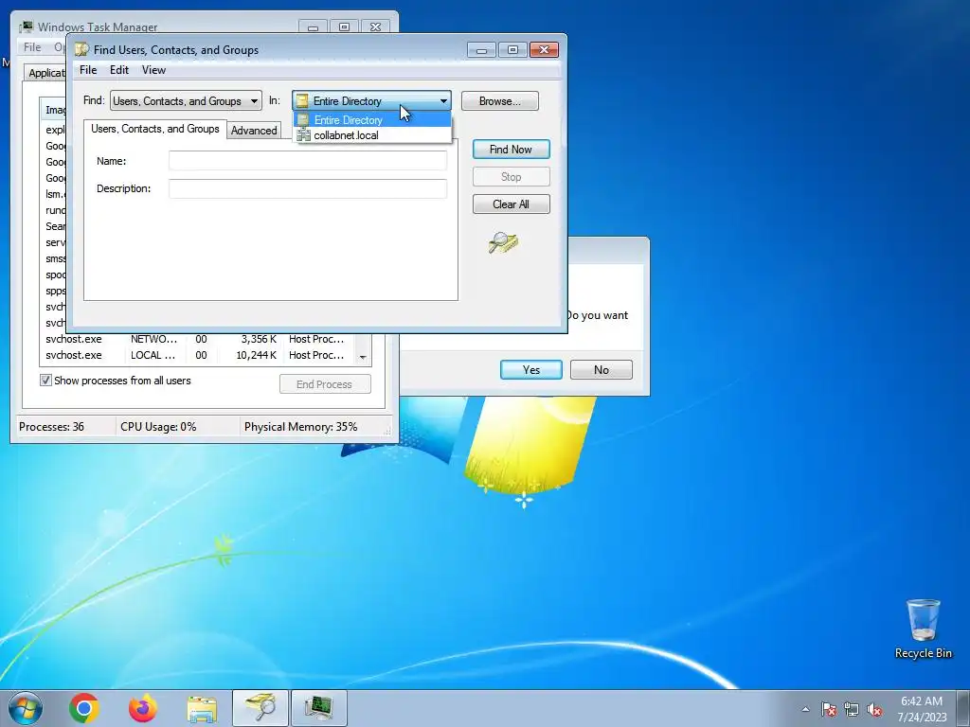The image size is (970, 727).
Task: Click the Find dialog title bar icon
Action: 81,49
